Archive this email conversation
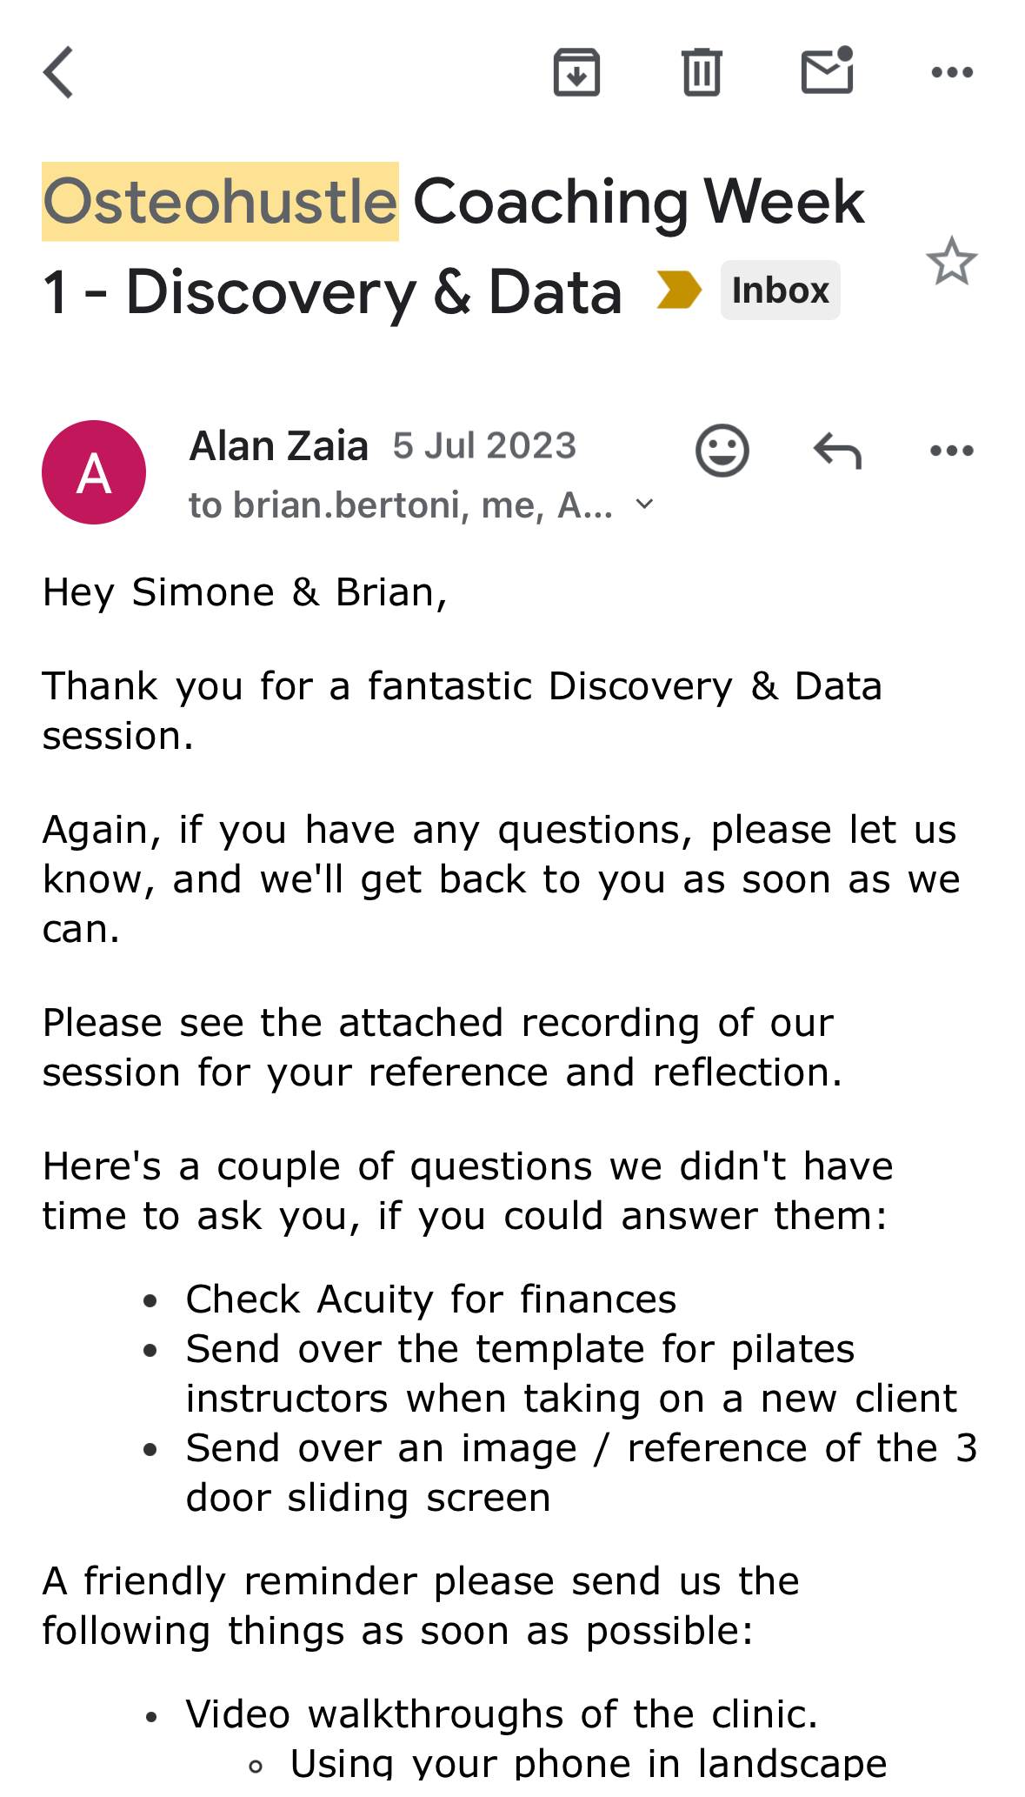 [x=576, y=72]
